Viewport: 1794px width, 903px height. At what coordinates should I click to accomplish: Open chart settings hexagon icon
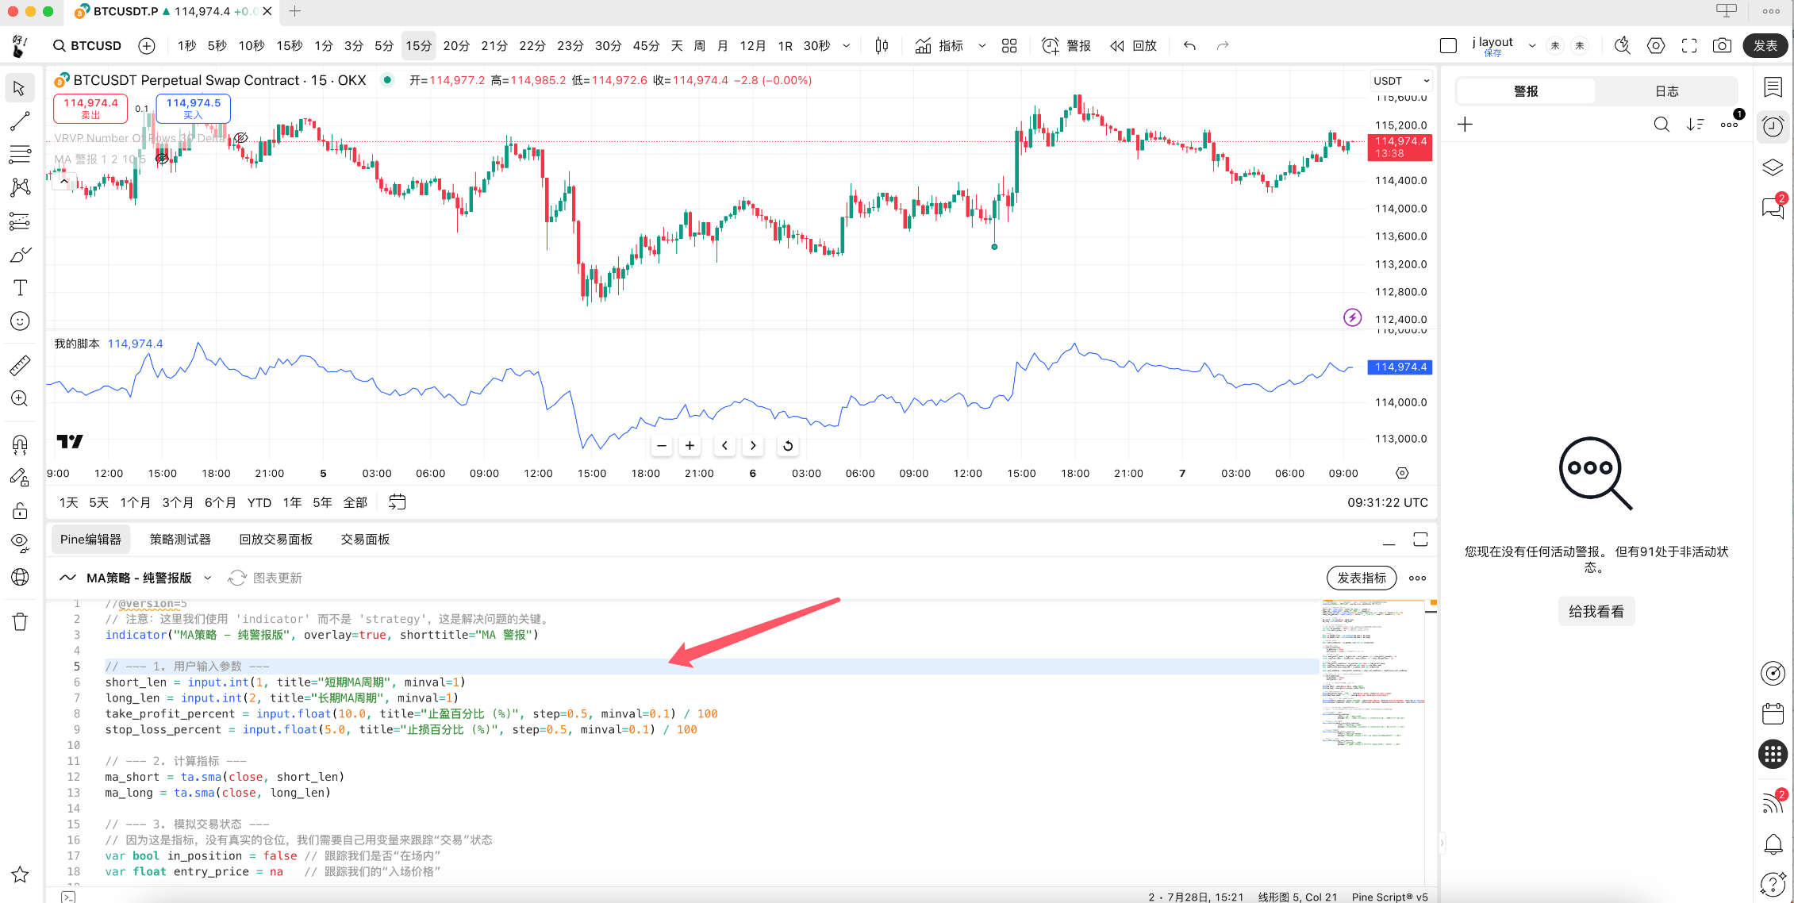coord(1656,46)
